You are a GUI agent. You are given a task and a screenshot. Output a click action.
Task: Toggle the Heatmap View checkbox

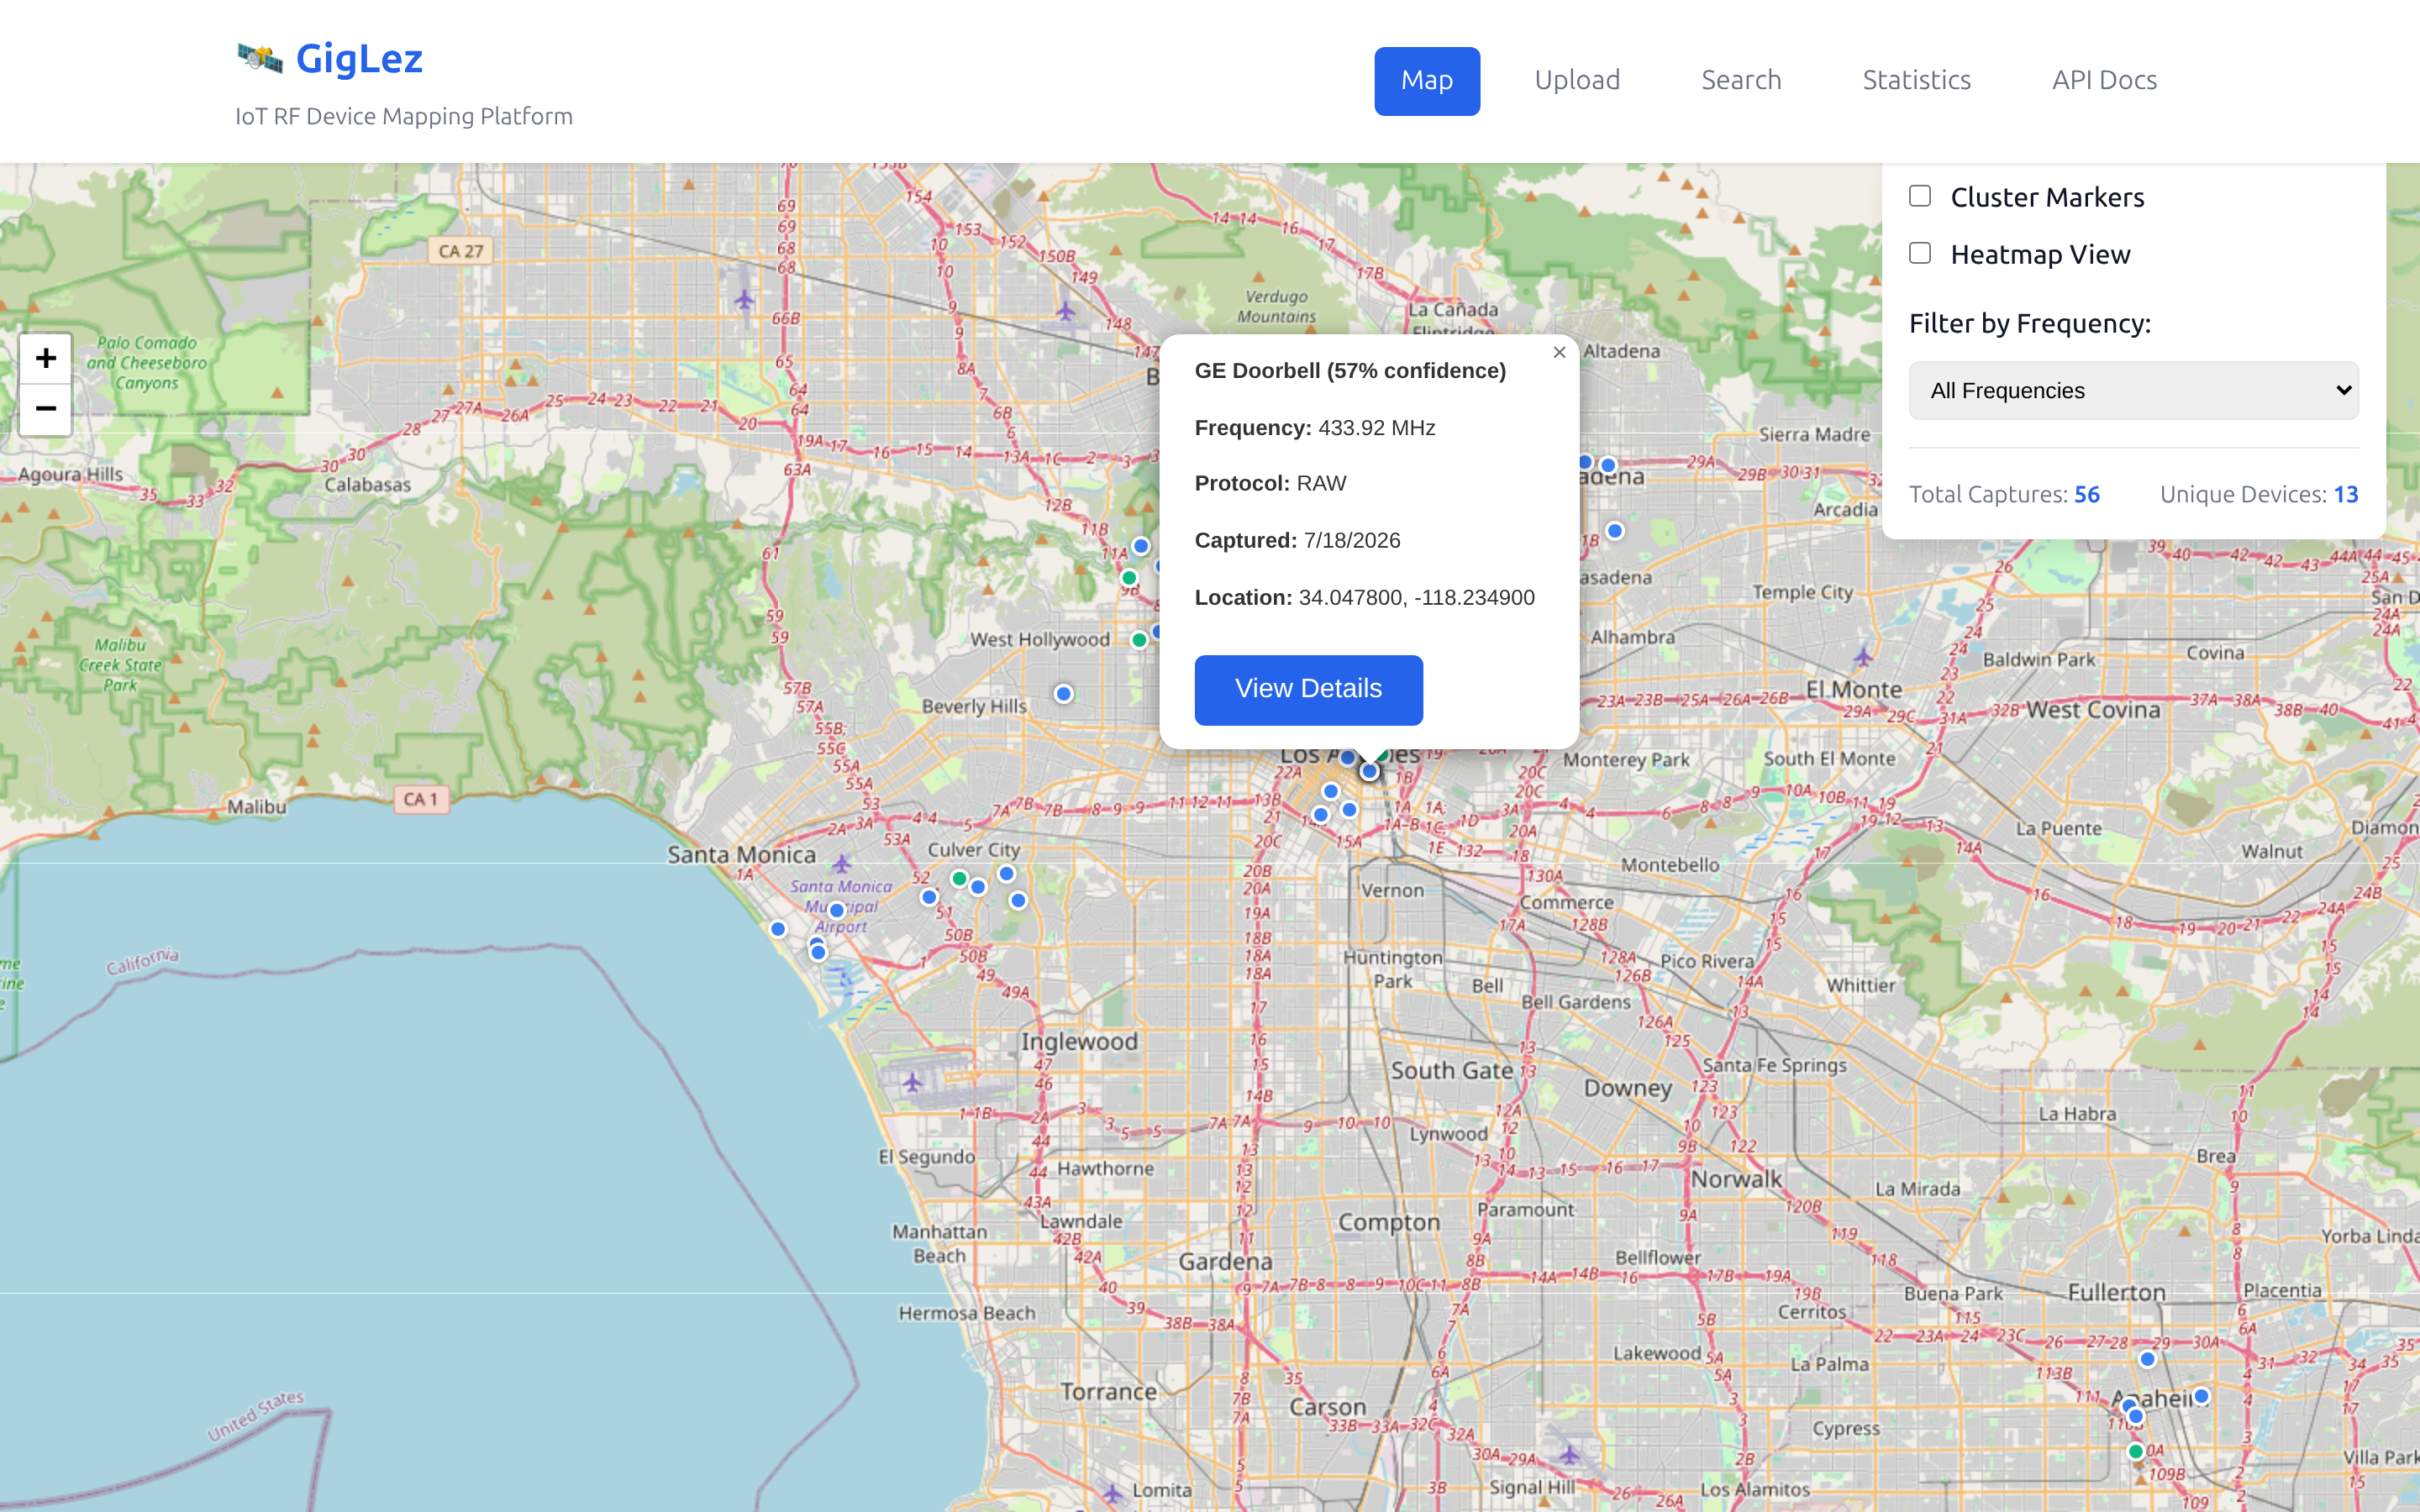tap(1920, 253)
